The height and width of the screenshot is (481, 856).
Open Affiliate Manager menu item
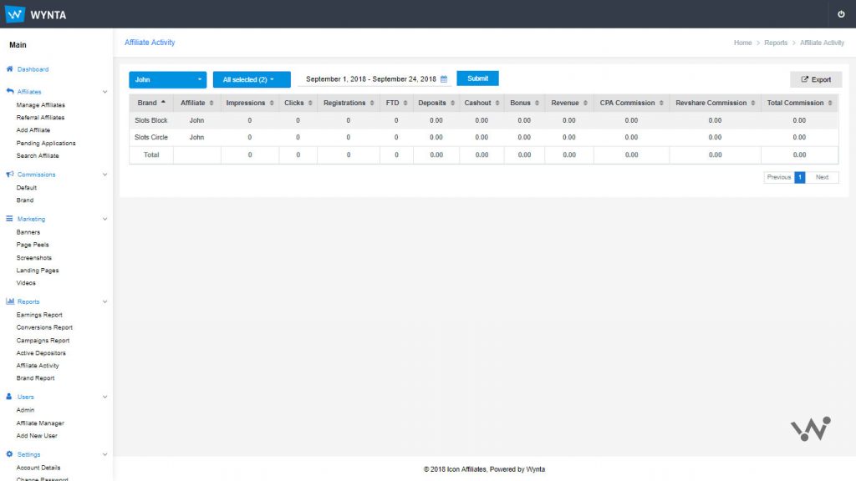point(40,423)
